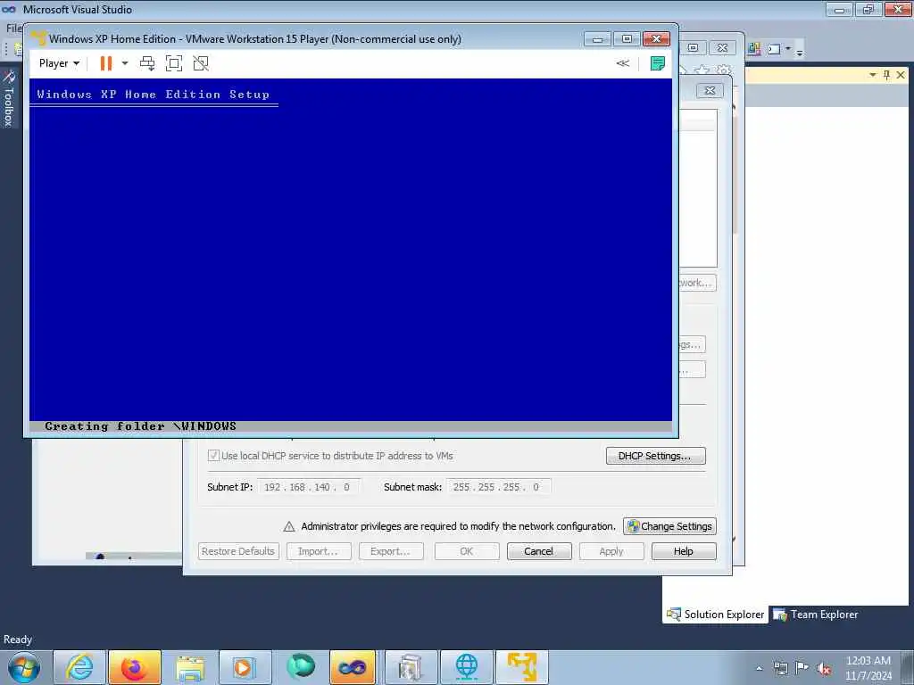Pause the virtual machine
914x685 pixels.
105,63
